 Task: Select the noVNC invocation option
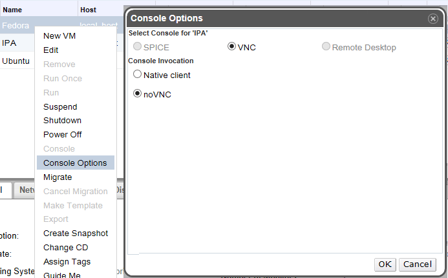(x=137, y=94)
